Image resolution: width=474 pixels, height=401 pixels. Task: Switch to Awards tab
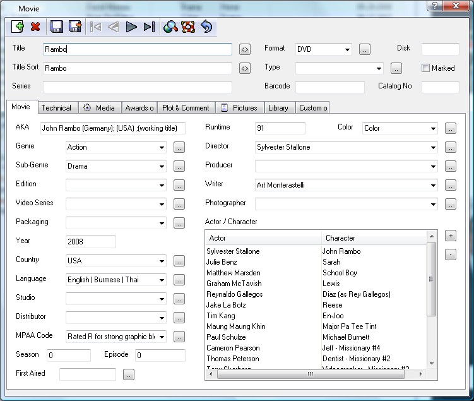point(139,108)
